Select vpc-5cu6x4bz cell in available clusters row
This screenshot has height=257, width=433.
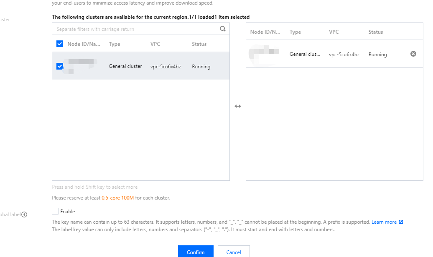pyautogui.click(x=166, y=67)
